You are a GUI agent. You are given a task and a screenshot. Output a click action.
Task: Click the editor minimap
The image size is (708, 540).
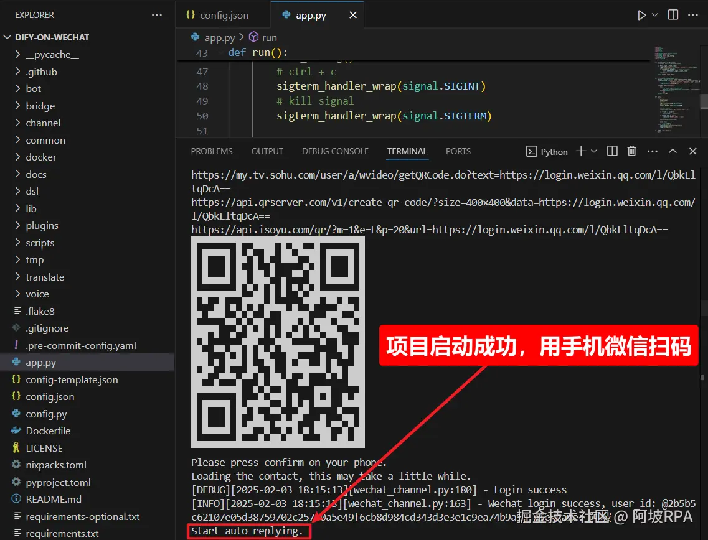pyautogui.click(x=676, y=90)
